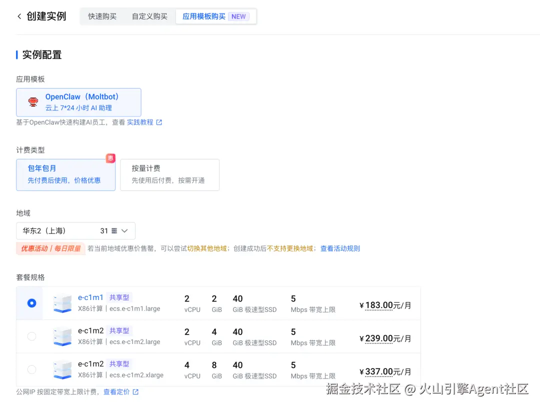The width and height of the screenshot is (540, 408).
Task: Click the OpenClaw (Moltbot) template card
Action: click(78, 102)
